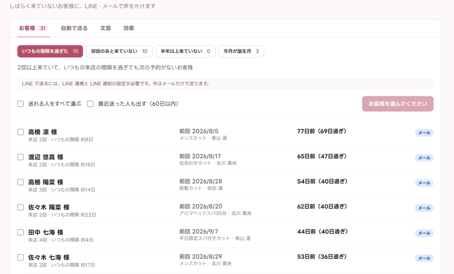The image size is (454, 274).
Task: Click 前髪カット・佐伯 蓮 text
Action: pyautogui.click(x=201, y=188)
